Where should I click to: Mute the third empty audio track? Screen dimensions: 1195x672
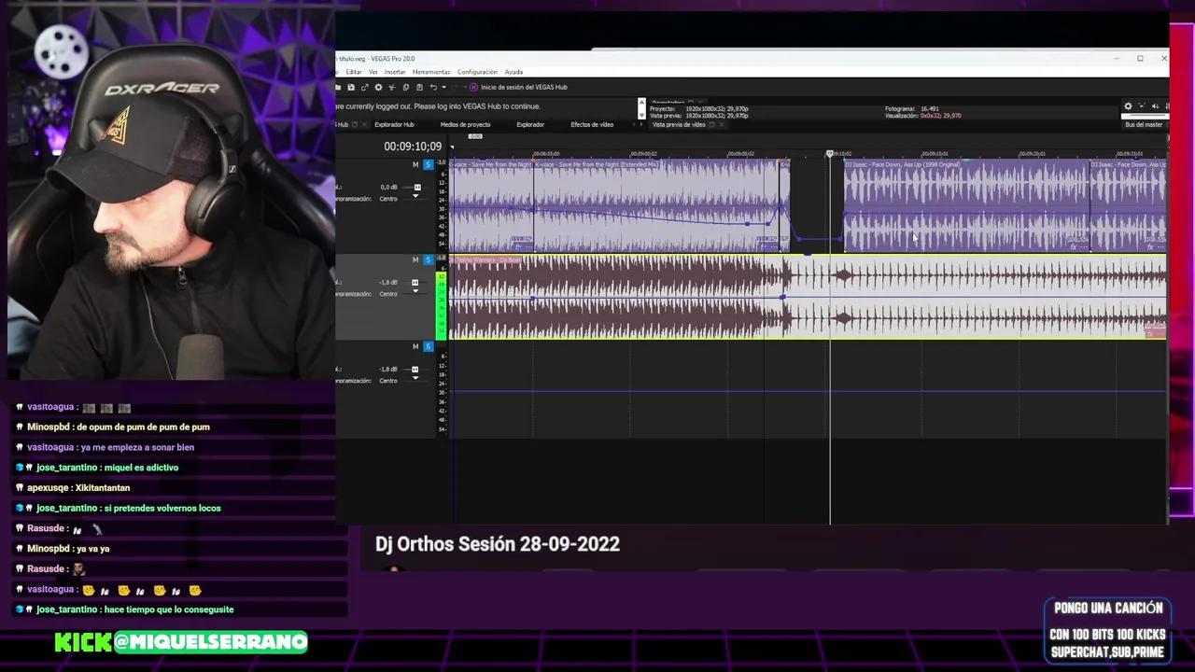415,346
